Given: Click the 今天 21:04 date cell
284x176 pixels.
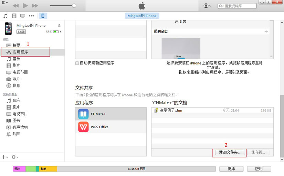Looking at the screenshot, I should (231, 110).
